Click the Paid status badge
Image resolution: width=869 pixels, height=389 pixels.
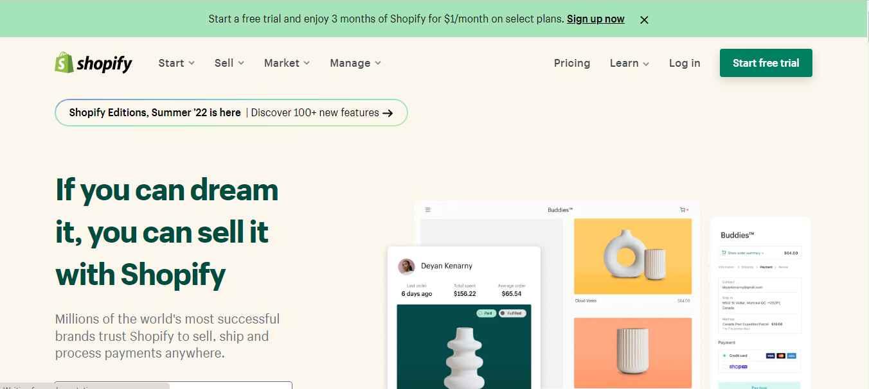(486, 313)
